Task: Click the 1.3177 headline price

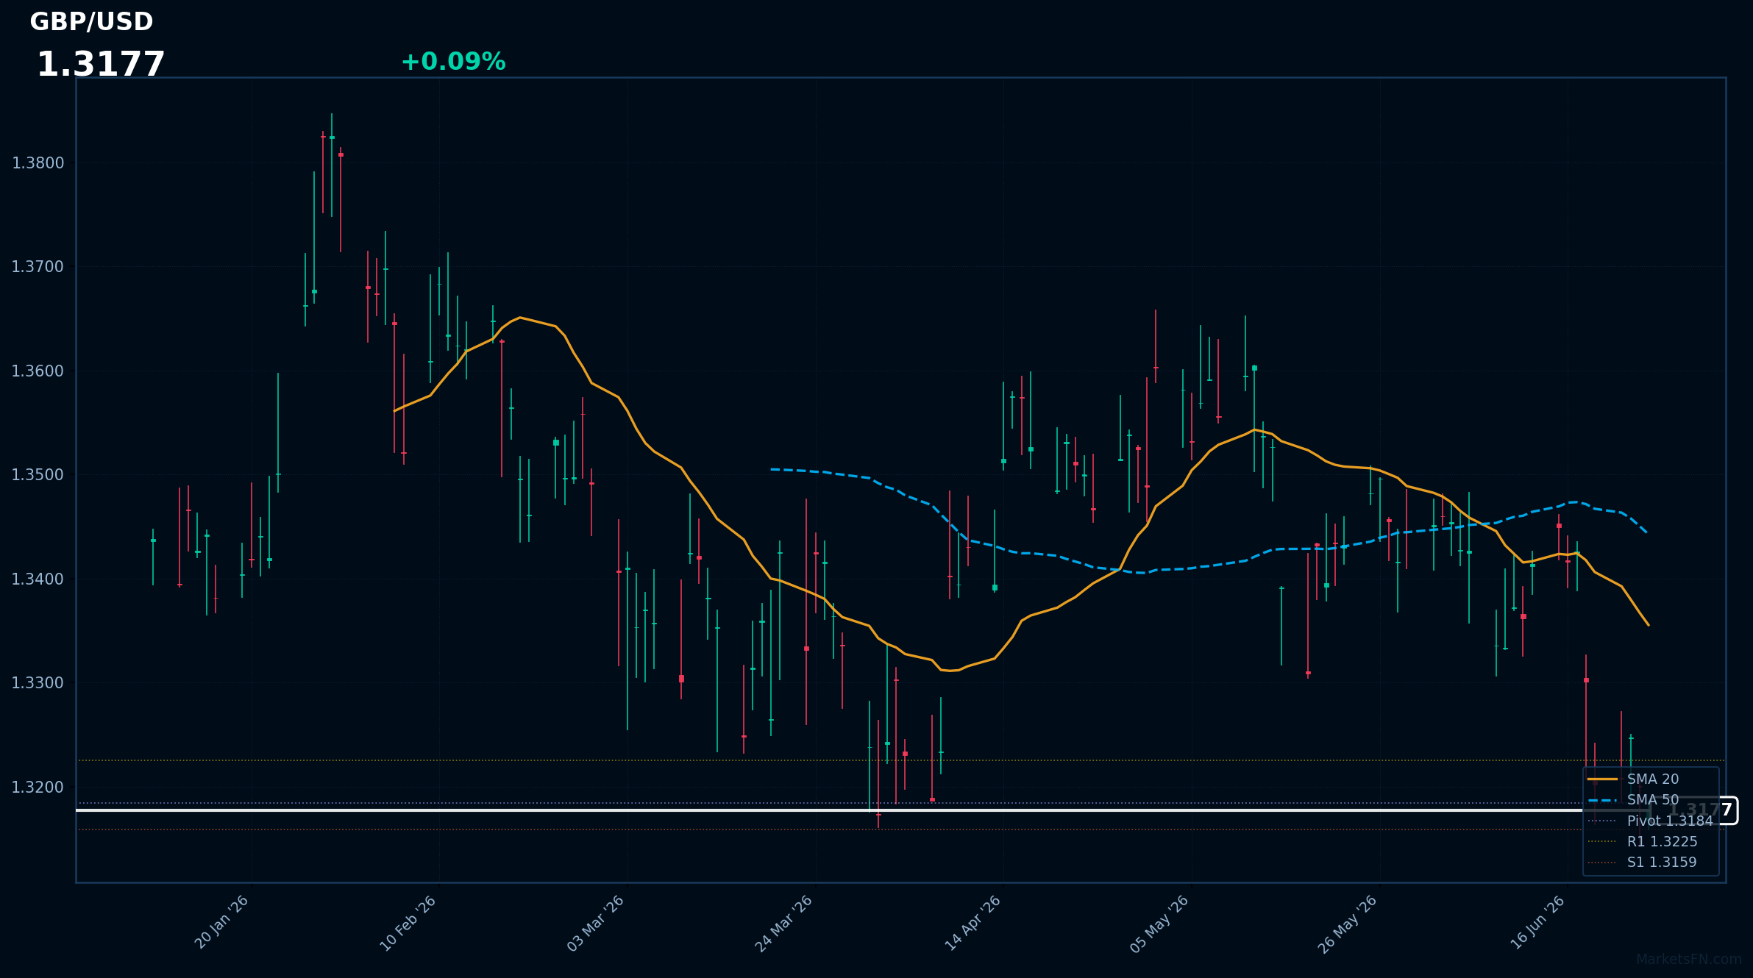Action: pos(101,65)
